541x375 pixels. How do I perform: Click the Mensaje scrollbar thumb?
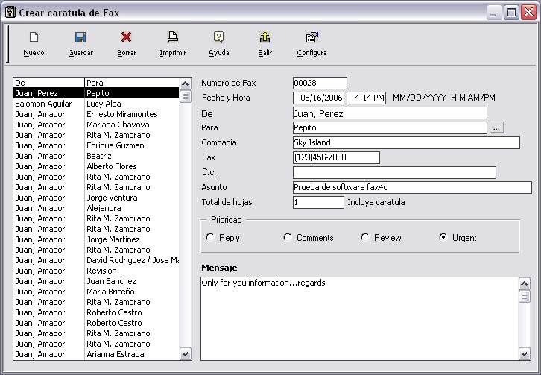(525, 296)
